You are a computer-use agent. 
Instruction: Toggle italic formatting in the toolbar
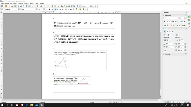click(x=49, y=9)
